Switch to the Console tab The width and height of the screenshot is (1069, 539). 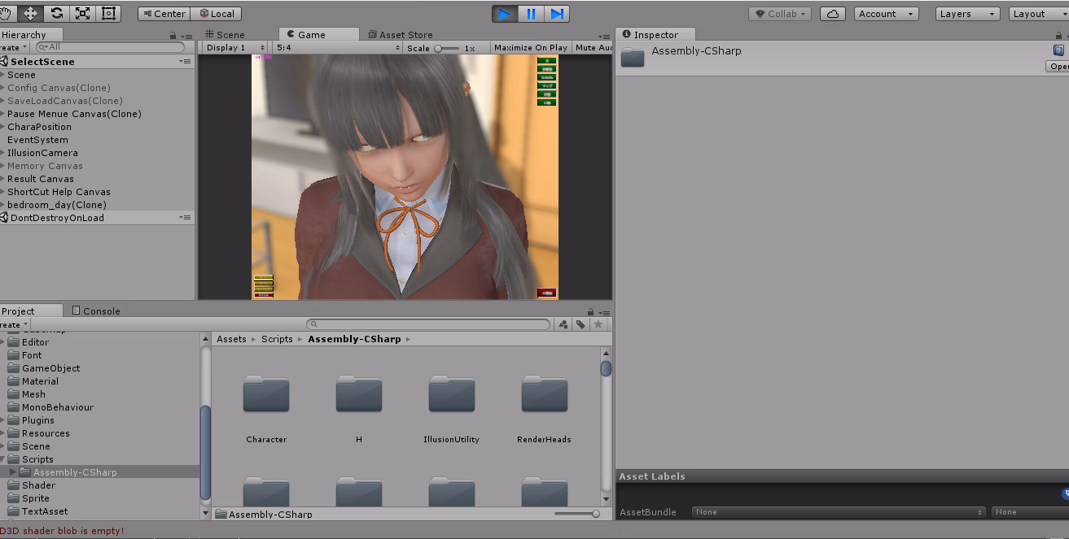tap(96, 311)
